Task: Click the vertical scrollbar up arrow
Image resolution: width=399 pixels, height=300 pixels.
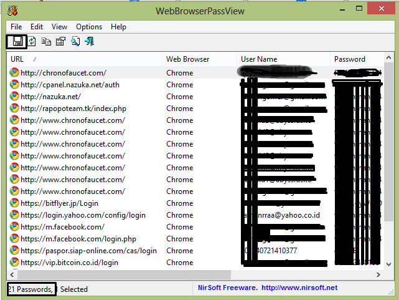Action: pyautogui.click(x=388, y=57)
